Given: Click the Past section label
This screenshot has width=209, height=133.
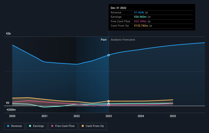Looking at the screenshot, I should [104, 40].
